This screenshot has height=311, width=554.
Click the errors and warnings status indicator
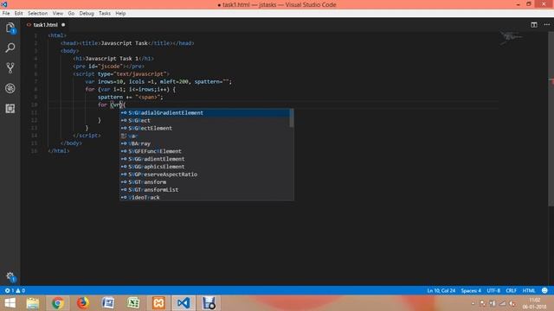coord(15,290)
